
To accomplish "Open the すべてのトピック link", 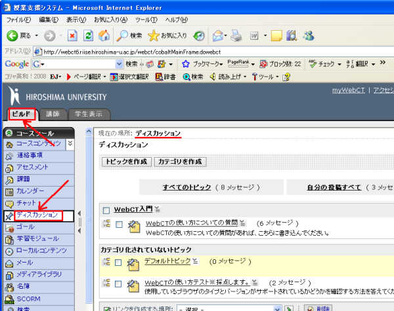I will pyautogui.click(x=186, y=187).
